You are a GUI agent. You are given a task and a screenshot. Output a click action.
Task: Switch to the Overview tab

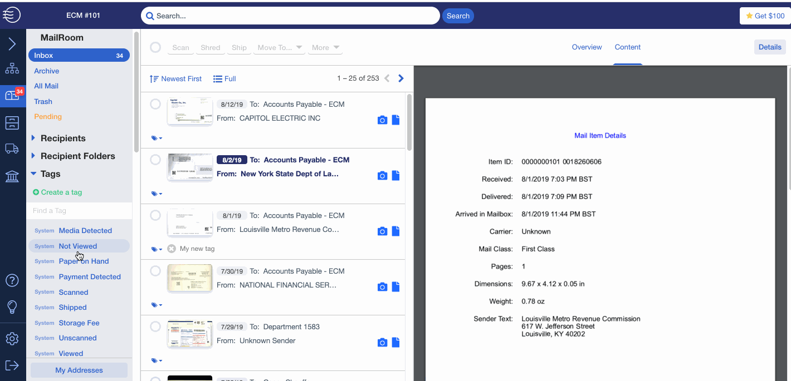coord(587,47)
